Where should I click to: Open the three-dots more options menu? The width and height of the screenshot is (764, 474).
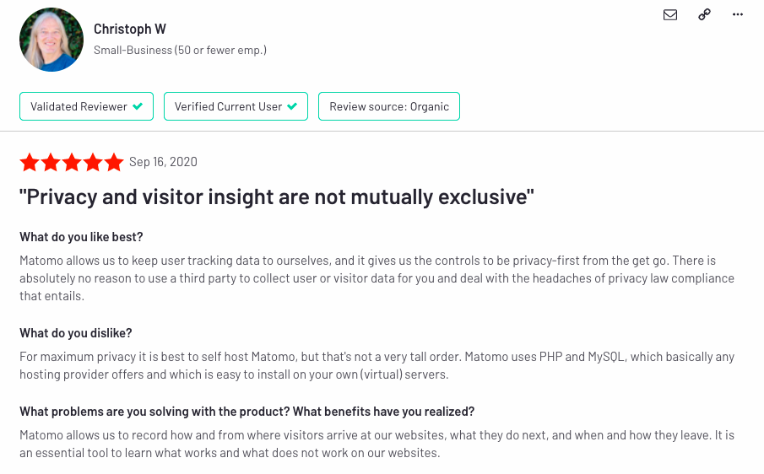click(738, 14)
